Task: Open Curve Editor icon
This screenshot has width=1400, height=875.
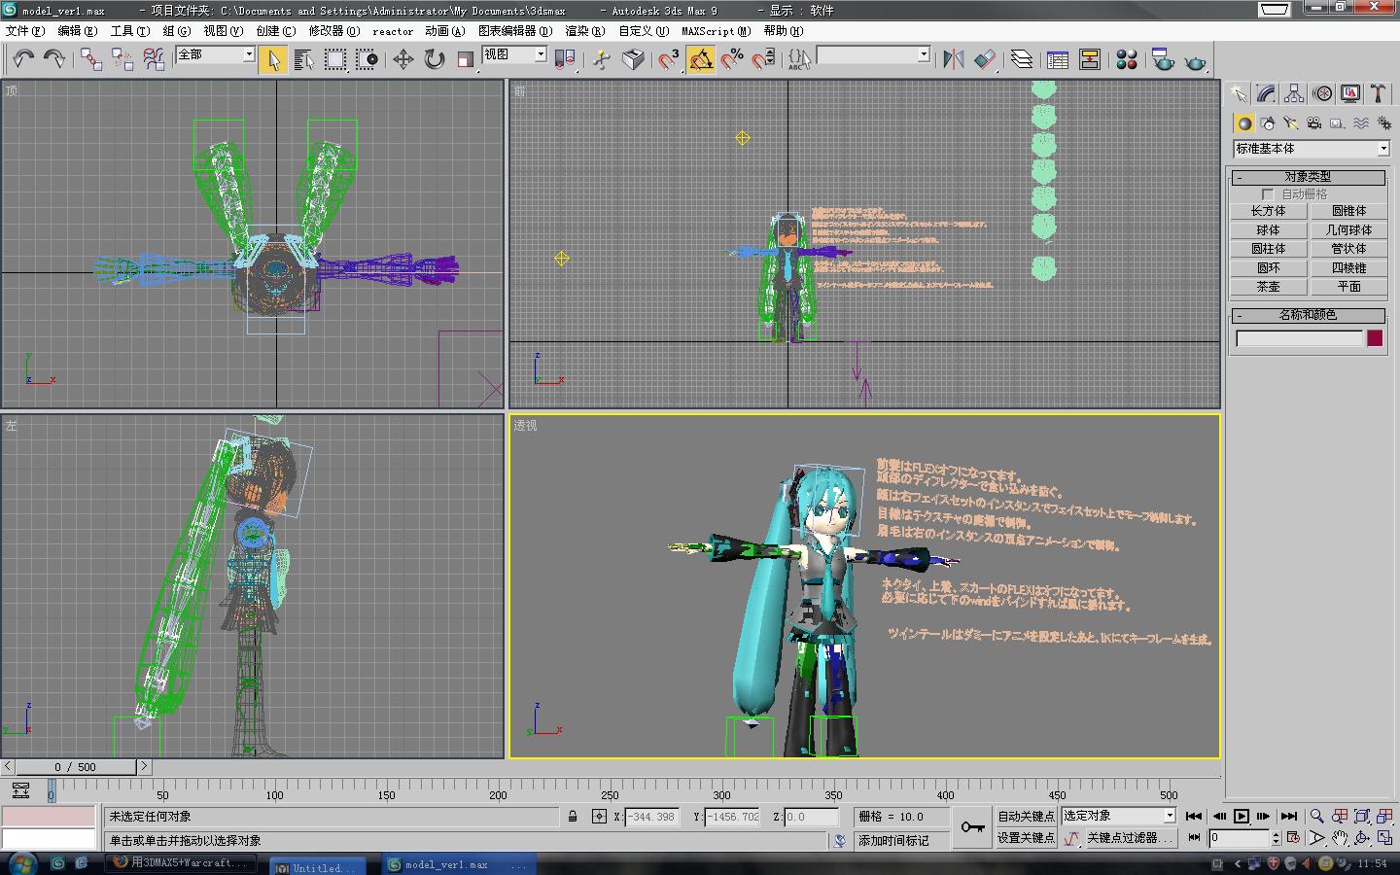Action: (x=1058, y=59)
